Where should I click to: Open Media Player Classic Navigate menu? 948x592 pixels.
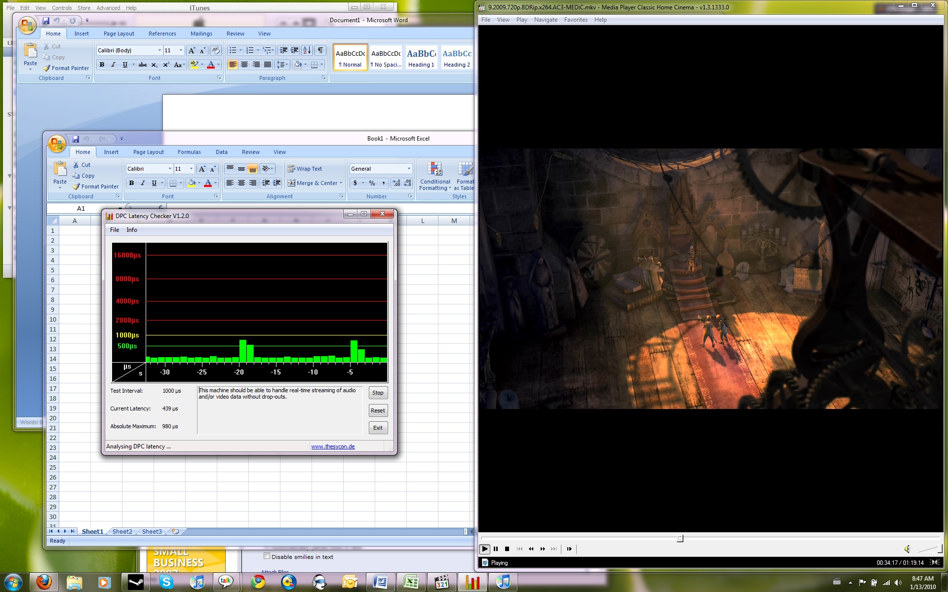point(546,20)
